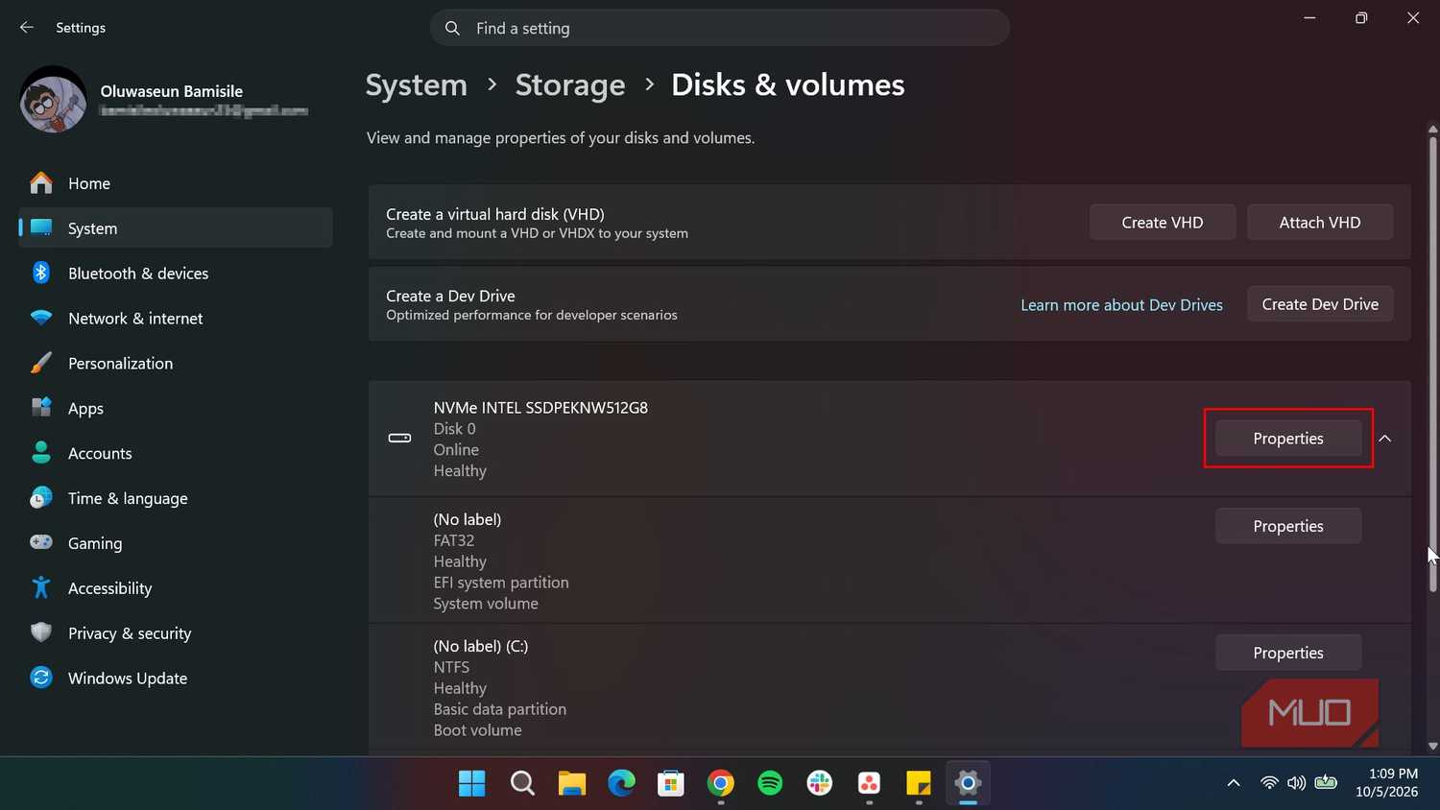Click Attach VHD
Screen dimensions: 1440x810
(x=1320, y=223)
